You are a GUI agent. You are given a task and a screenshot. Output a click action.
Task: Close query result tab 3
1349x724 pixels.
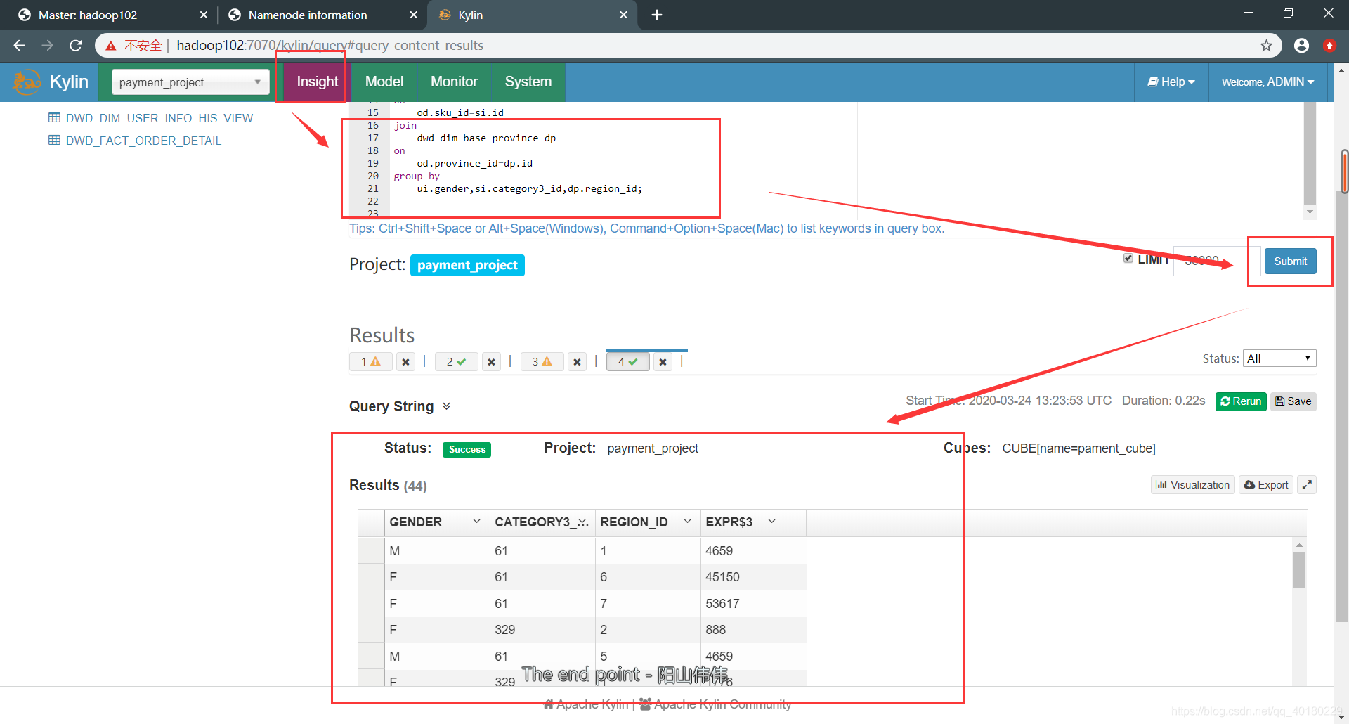coord(577,362)
